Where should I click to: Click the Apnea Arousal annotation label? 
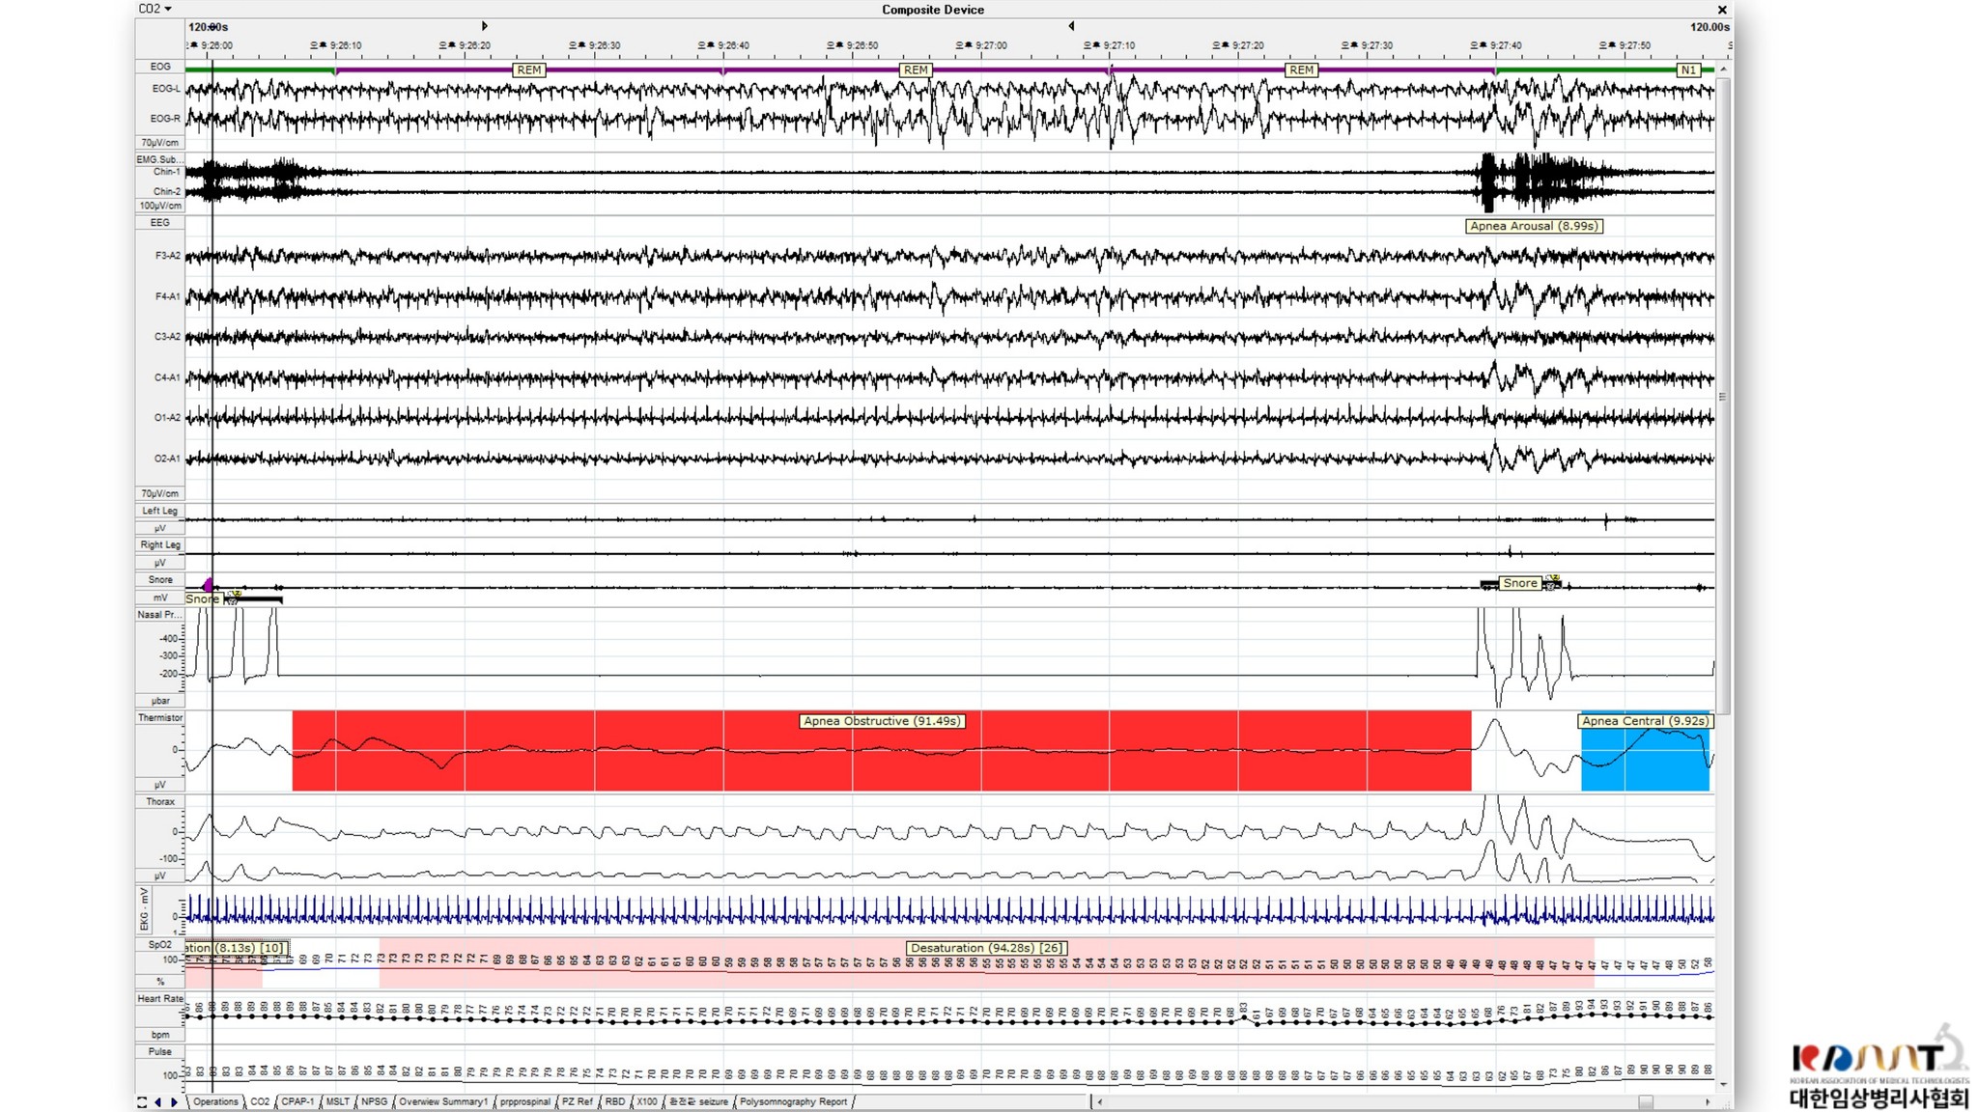pyautogui.click(x=1534, y=226)
